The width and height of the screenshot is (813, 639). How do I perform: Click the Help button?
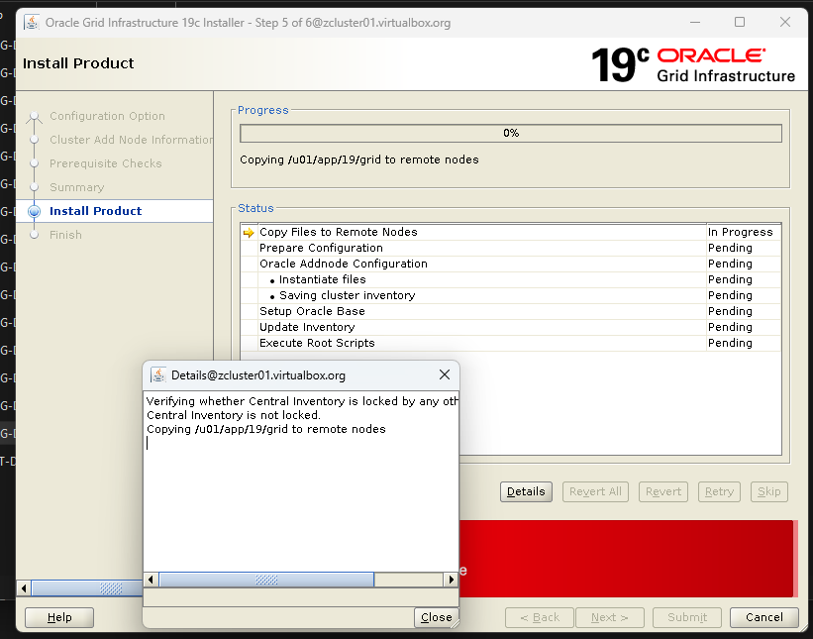[x=59, y=617]
